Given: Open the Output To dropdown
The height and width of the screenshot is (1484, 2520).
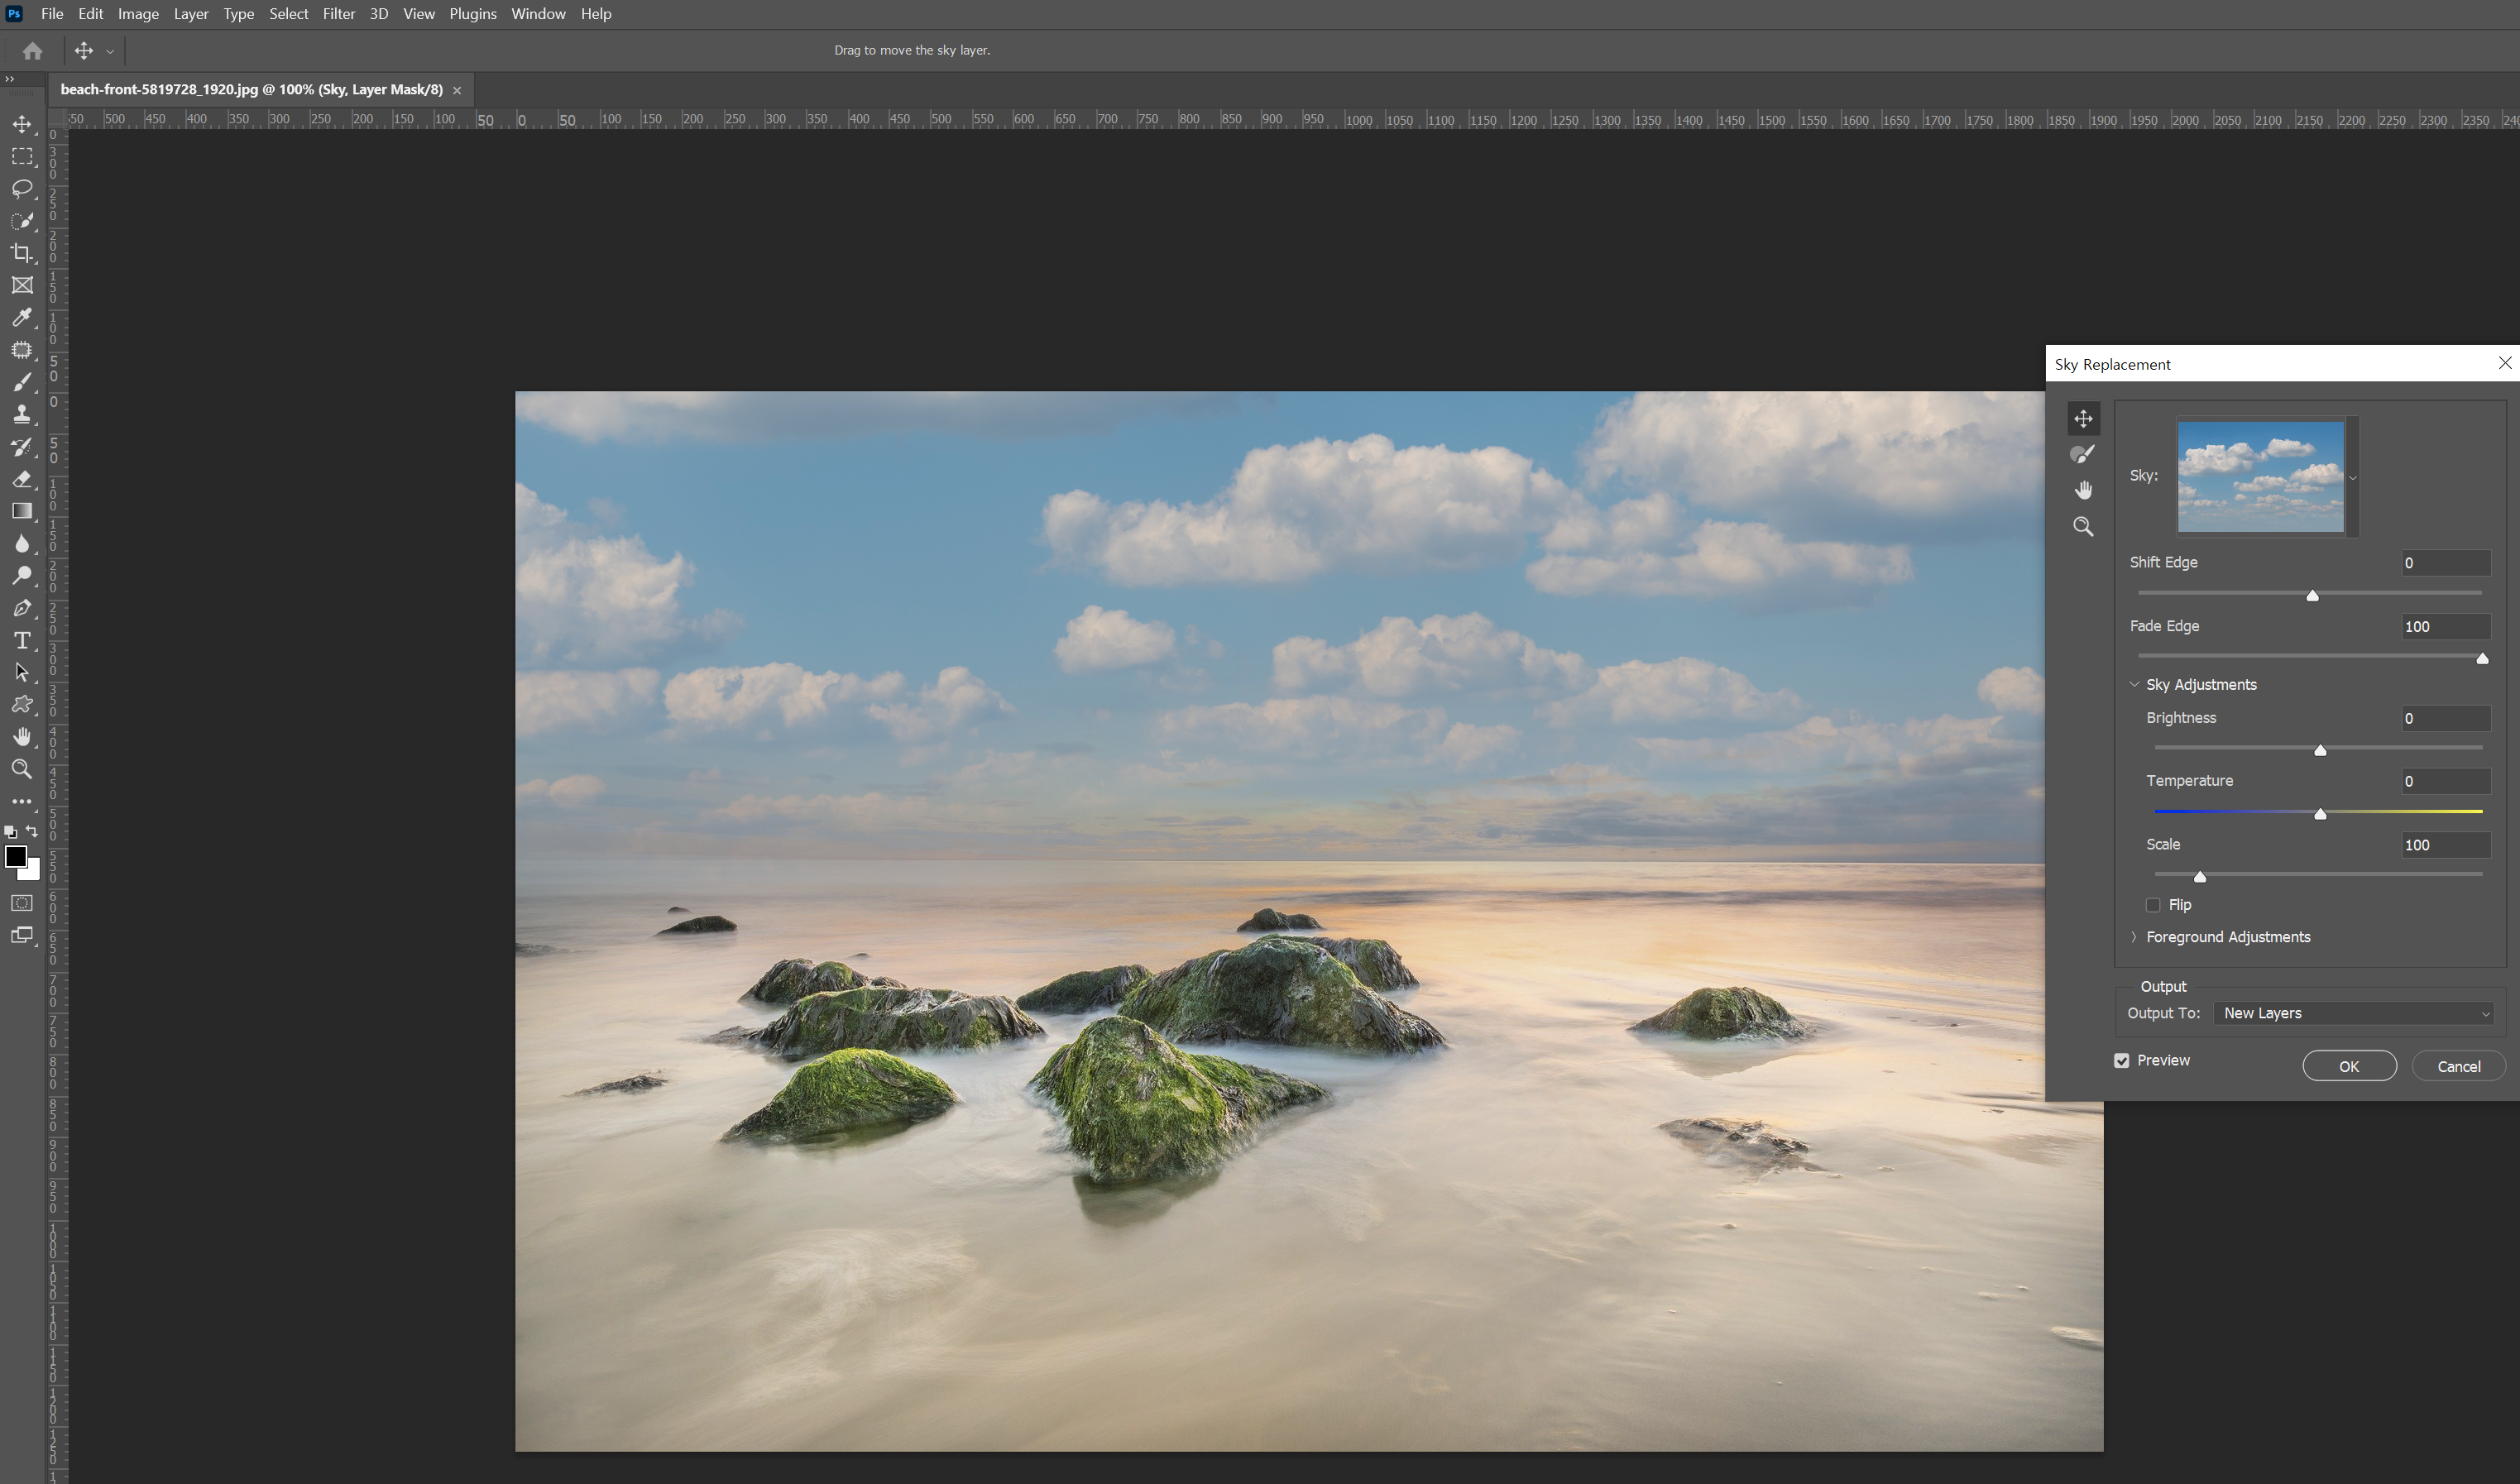Looking at the screenshot, I should coord(2355,1013).
